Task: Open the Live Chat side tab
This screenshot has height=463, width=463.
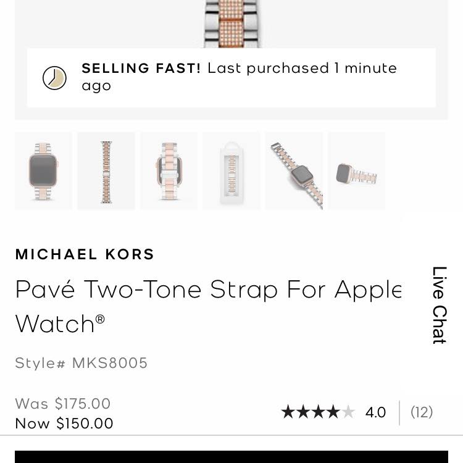Action: click(440, 306)
